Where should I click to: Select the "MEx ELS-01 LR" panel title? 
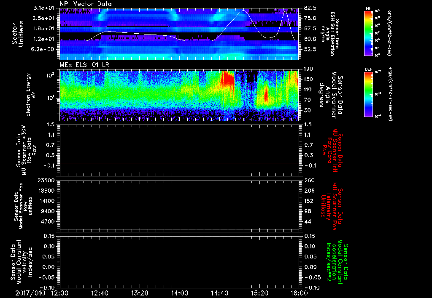pyautogui.click(x=84, y=65)
